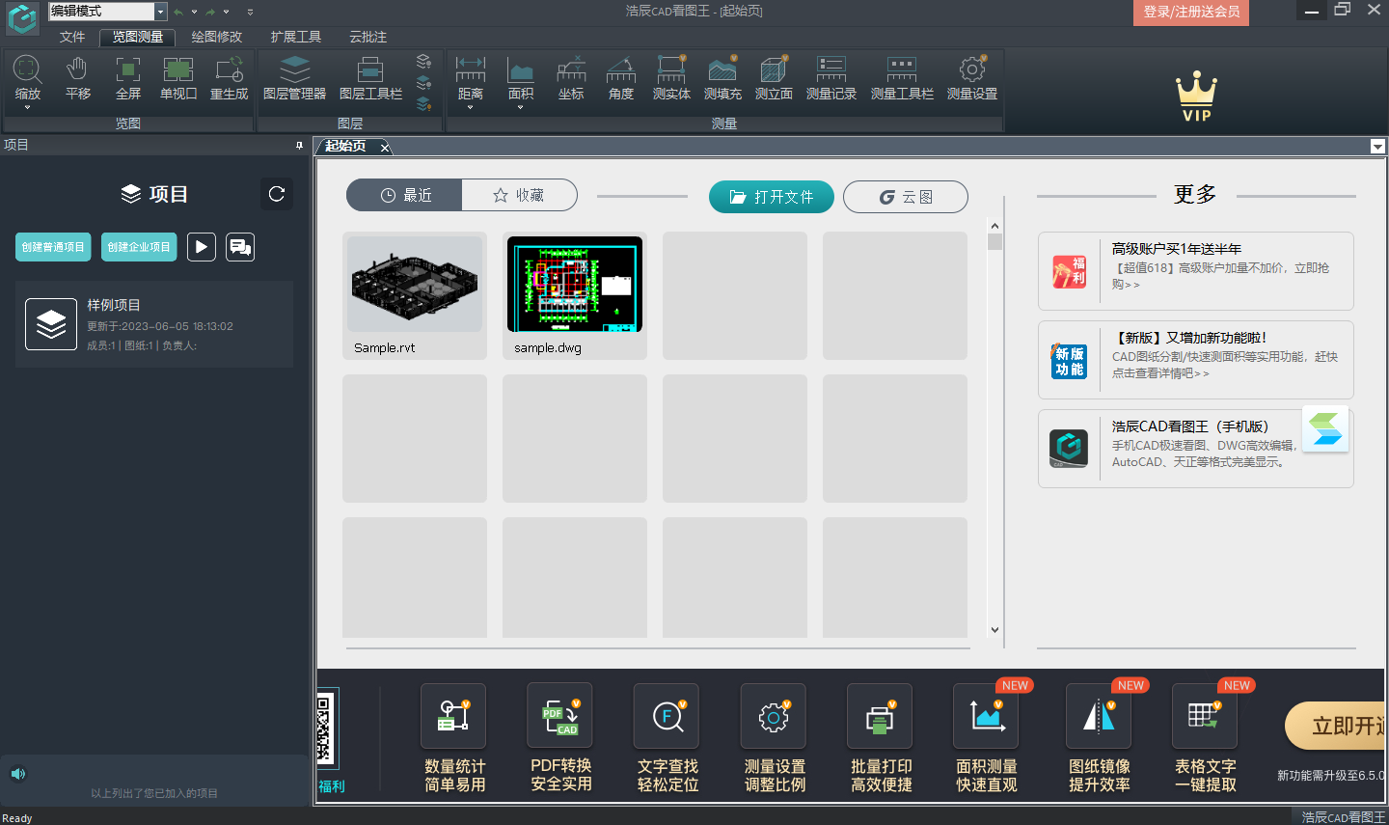The width and height of the screenshot is (1389, 825).
Task: Switch to 单视口 single viewport
Action: (178, 78)
